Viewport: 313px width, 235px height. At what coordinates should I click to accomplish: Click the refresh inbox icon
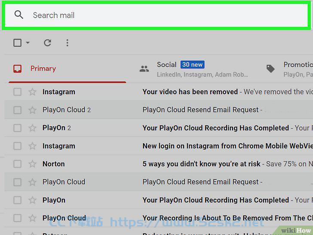point(47,43)
